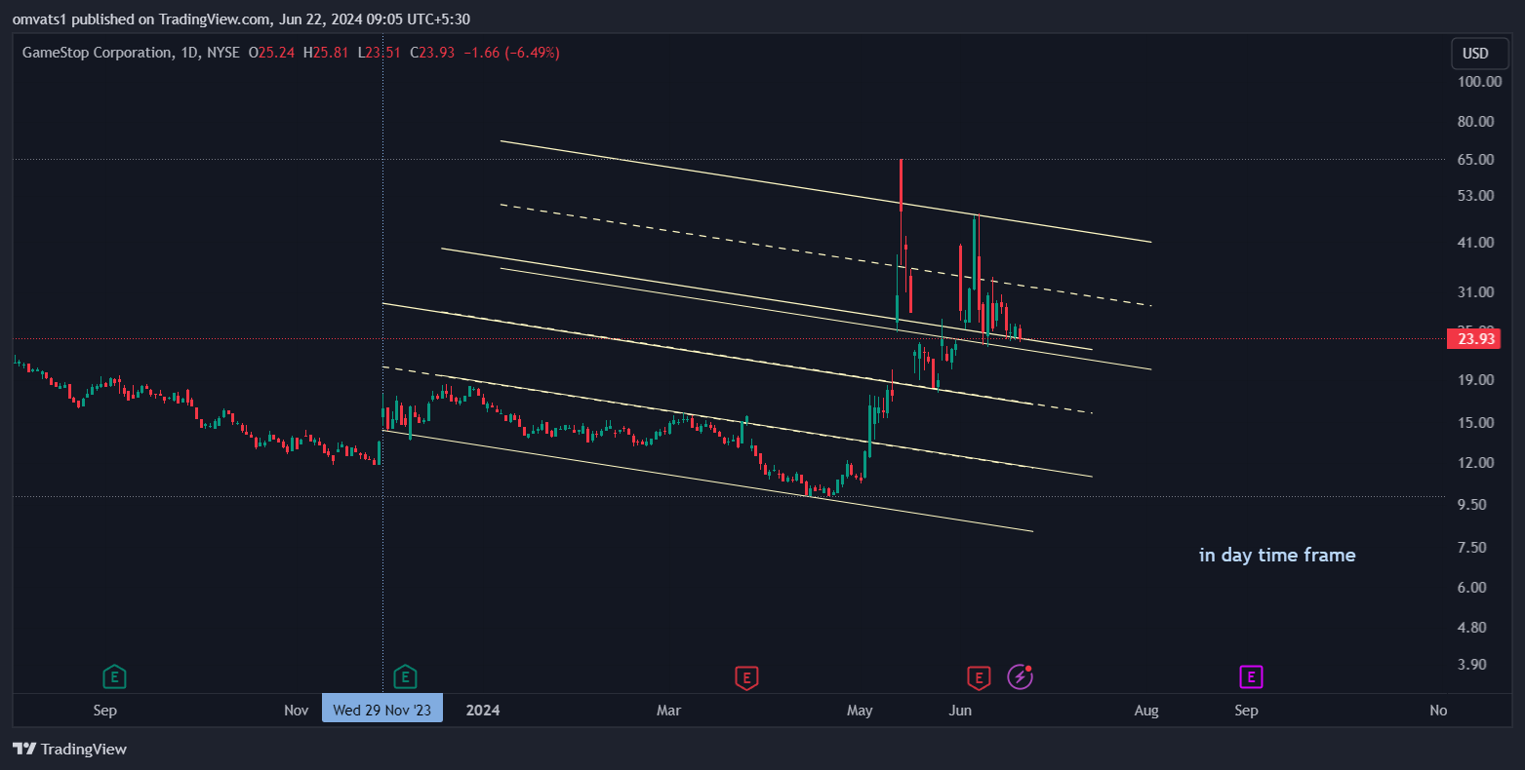1525x770 pixels.
Task: Click the 'in day time frame' text annotation
Action: point(1277,555)
